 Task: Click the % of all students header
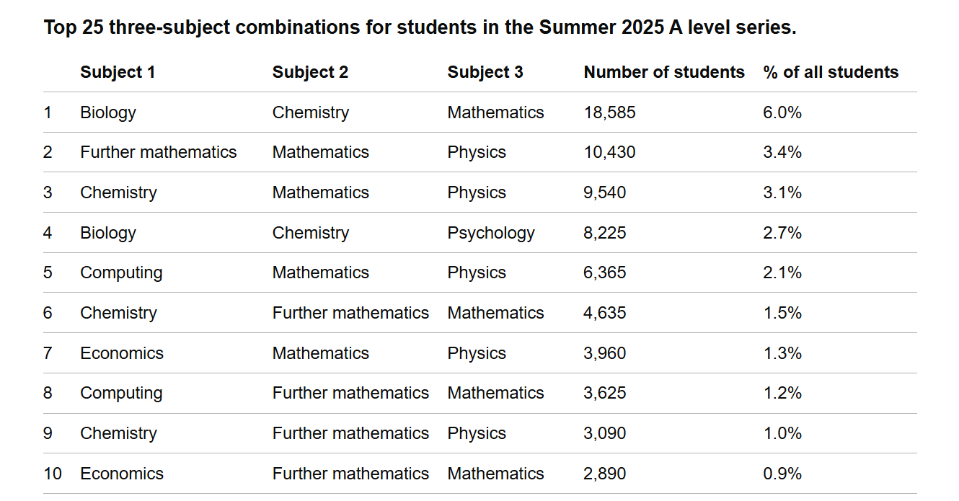831,72
